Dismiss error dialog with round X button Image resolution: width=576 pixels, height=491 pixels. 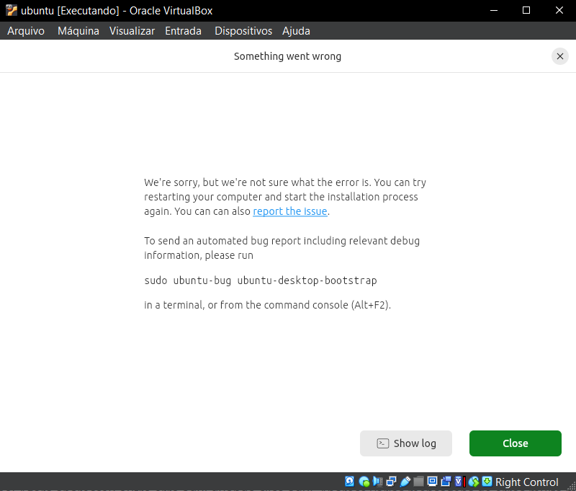click(560, 56)
